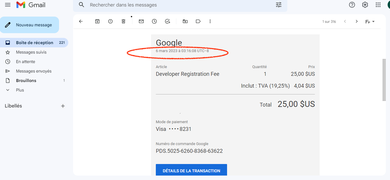Open the three-dot more actions menu
This screenshot has height=180, width=390.
[x=210, y=21]
